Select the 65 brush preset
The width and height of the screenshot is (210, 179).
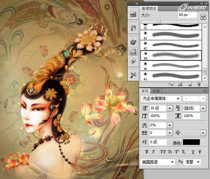click(x=171, y=55)
